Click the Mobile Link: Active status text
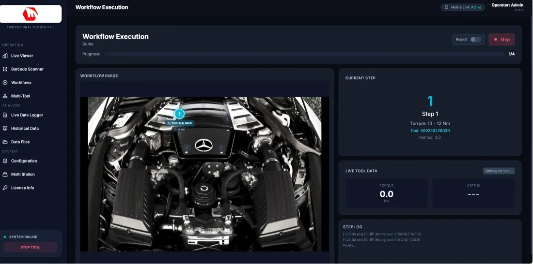 [x=466, y=7]
